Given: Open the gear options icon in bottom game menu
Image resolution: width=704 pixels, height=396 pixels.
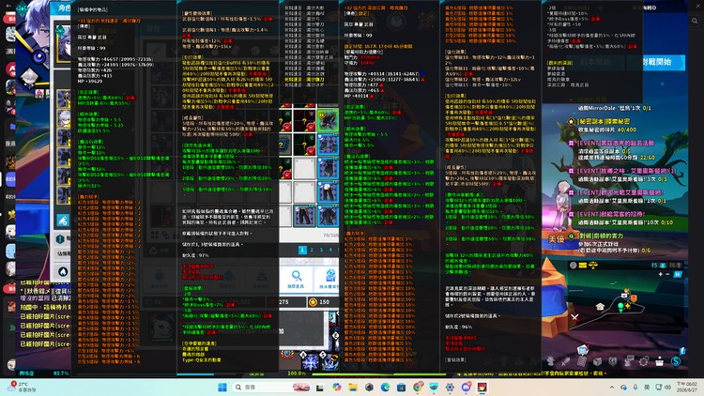Looking at the screenshot, I should [x=643, y=361].
